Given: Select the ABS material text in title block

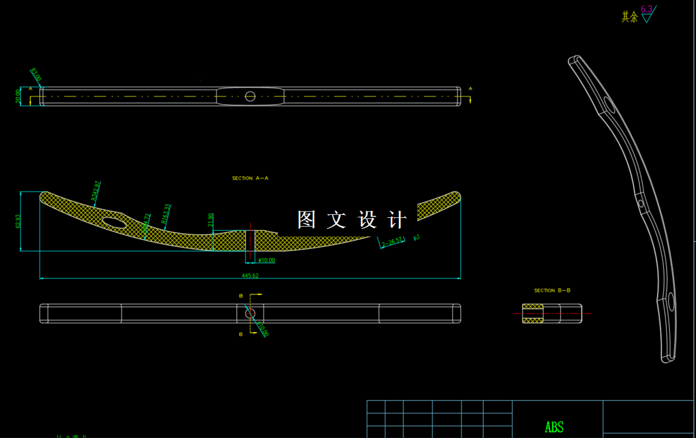Looking at the screenshot, I should (x=554, y=427).
